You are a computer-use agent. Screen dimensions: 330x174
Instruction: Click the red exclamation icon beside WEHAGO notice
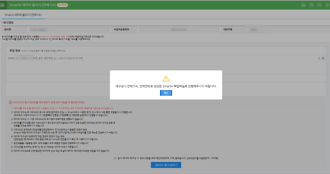click(x=11, y=102)
